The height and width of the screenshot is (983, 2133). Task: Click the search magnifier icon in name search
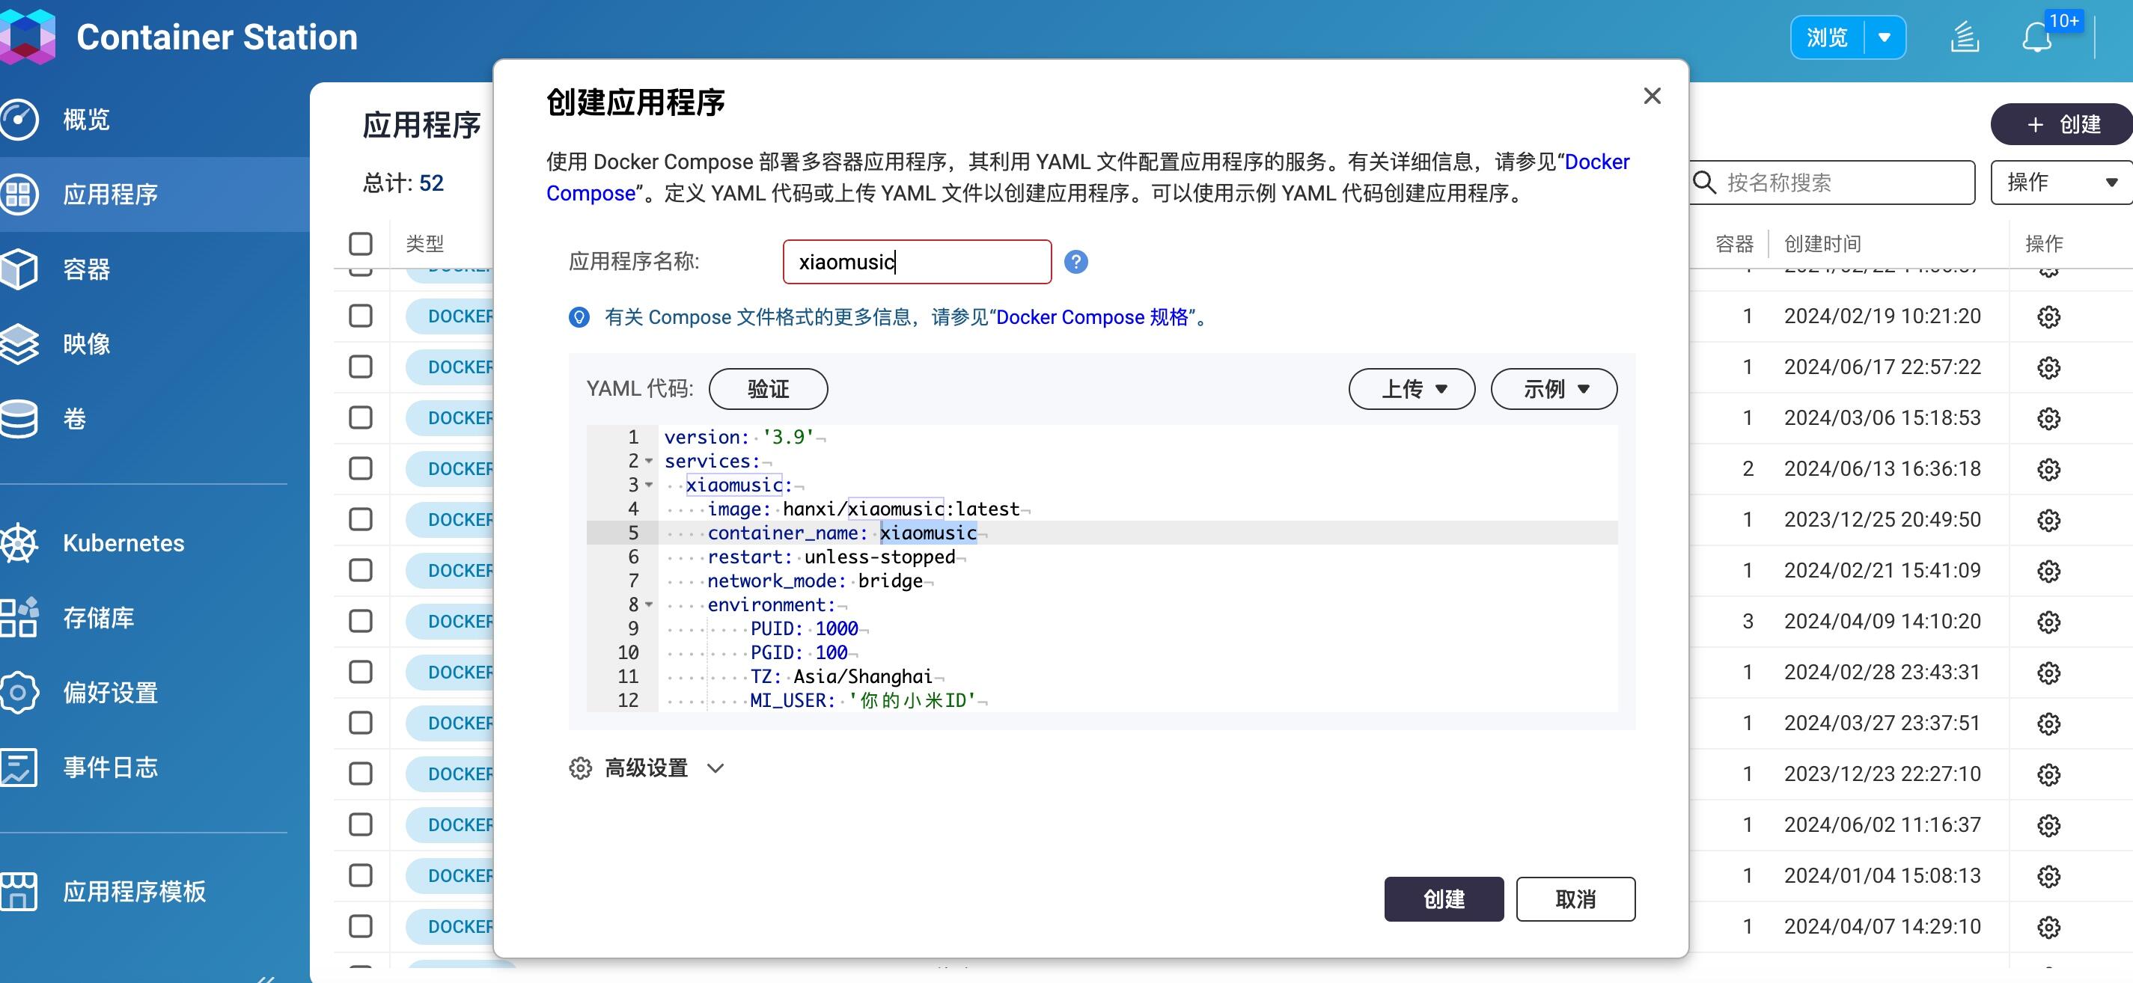coord(1705,182)
